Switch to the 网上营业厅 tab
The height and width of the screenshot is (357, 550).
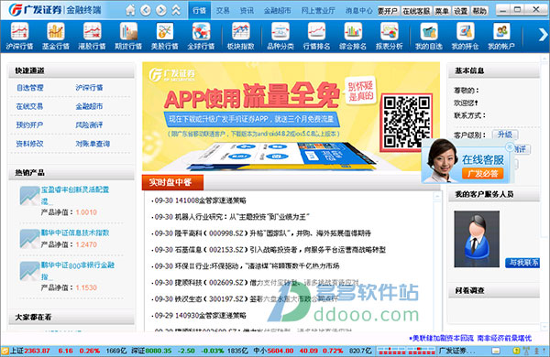coord(318,10)
